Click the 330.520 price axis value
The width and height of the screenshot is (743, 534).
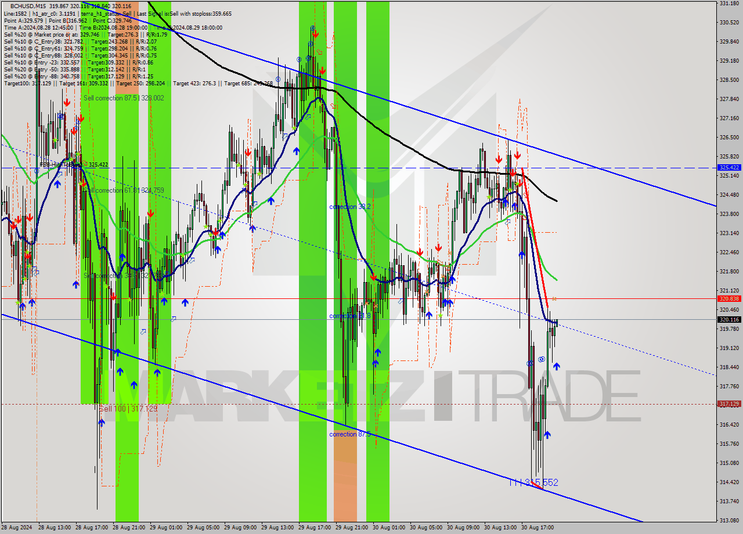(729, 23)
